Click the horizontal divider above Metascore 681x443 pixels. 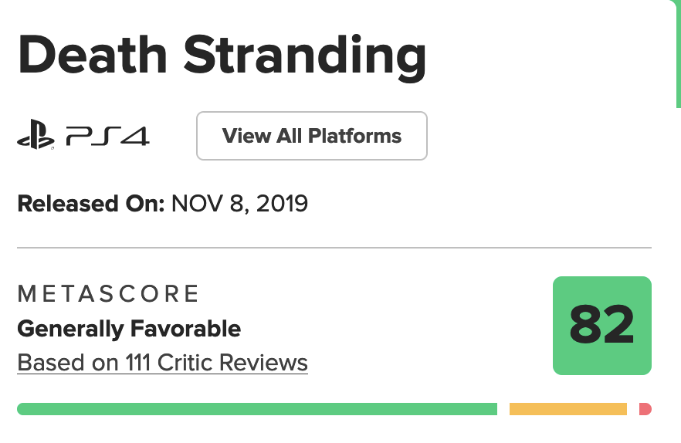pos(334,249)
